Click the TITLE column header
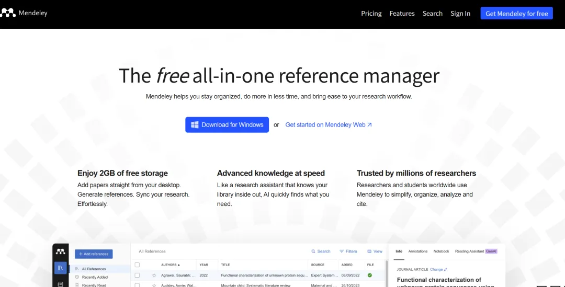This screenshot has width=565, height=287. 225,265
